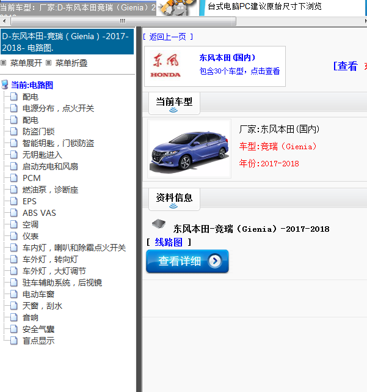Open the 安全气囊 diagram
The image size is (367, 392).
pyautogui.click(x=38, y=329)
